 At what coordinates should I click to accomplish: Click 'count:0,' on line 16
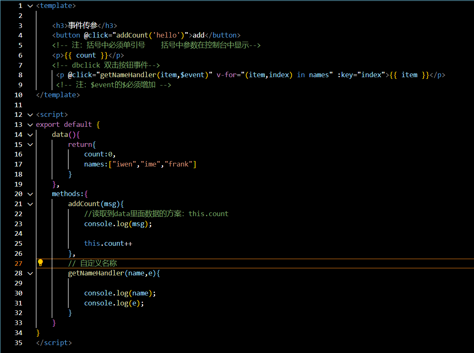click(x=100, y=154)
